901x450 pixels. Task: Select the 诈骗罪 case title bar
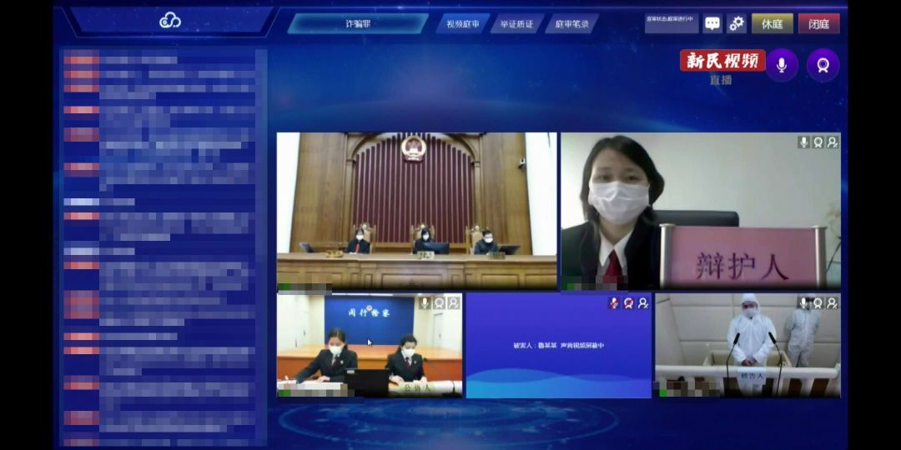[x=357, y=23]
